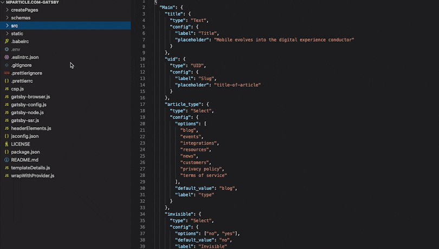Expand the createPages folder chevron
Screen dimensions: 439x249
7,10
